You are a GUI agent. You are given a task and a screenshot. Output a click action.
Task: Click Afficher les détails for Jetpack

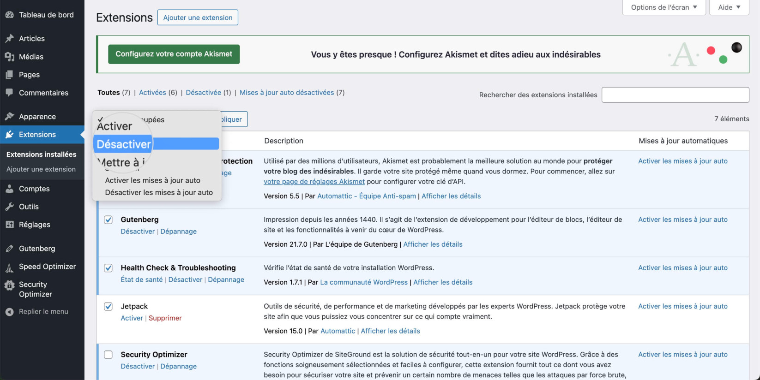(x=390, y=331)
